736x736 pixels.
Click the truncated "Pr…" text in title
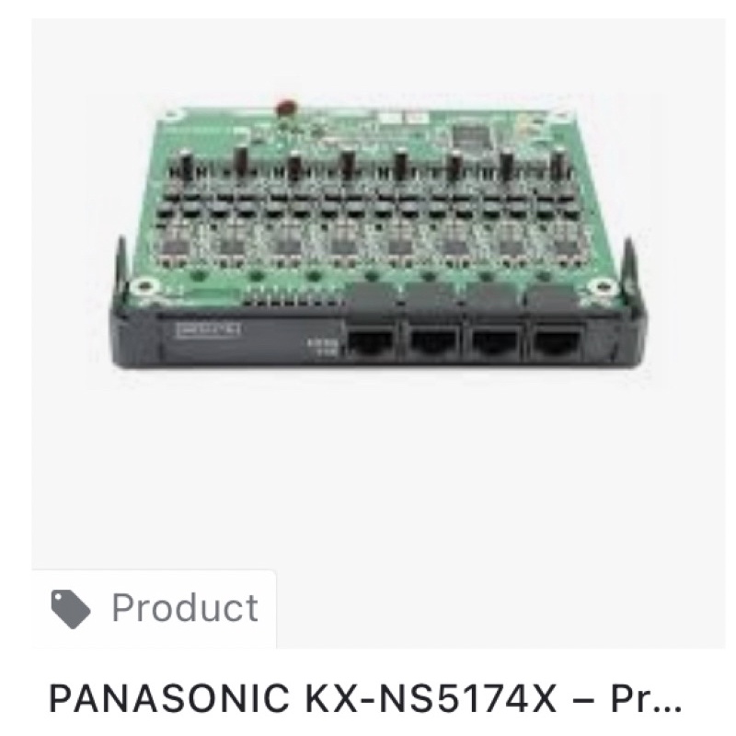[646, 698]
